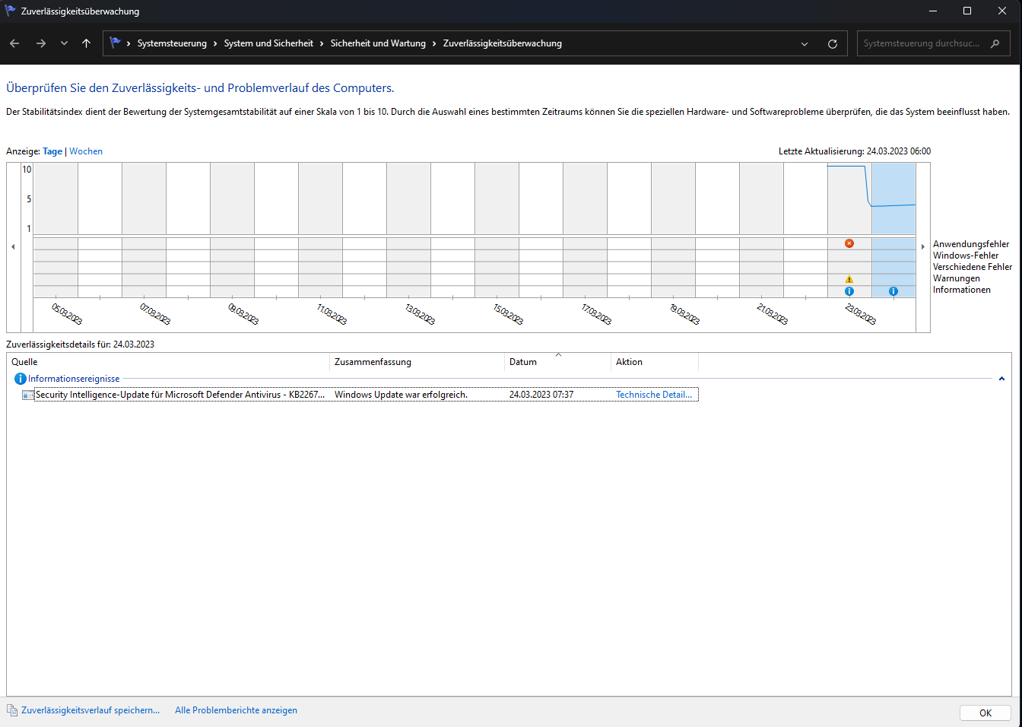The width and height of the screenshot is (1022, 727).
Task: Open Technische Details for the Windows Update event
Action: (652, 394)
